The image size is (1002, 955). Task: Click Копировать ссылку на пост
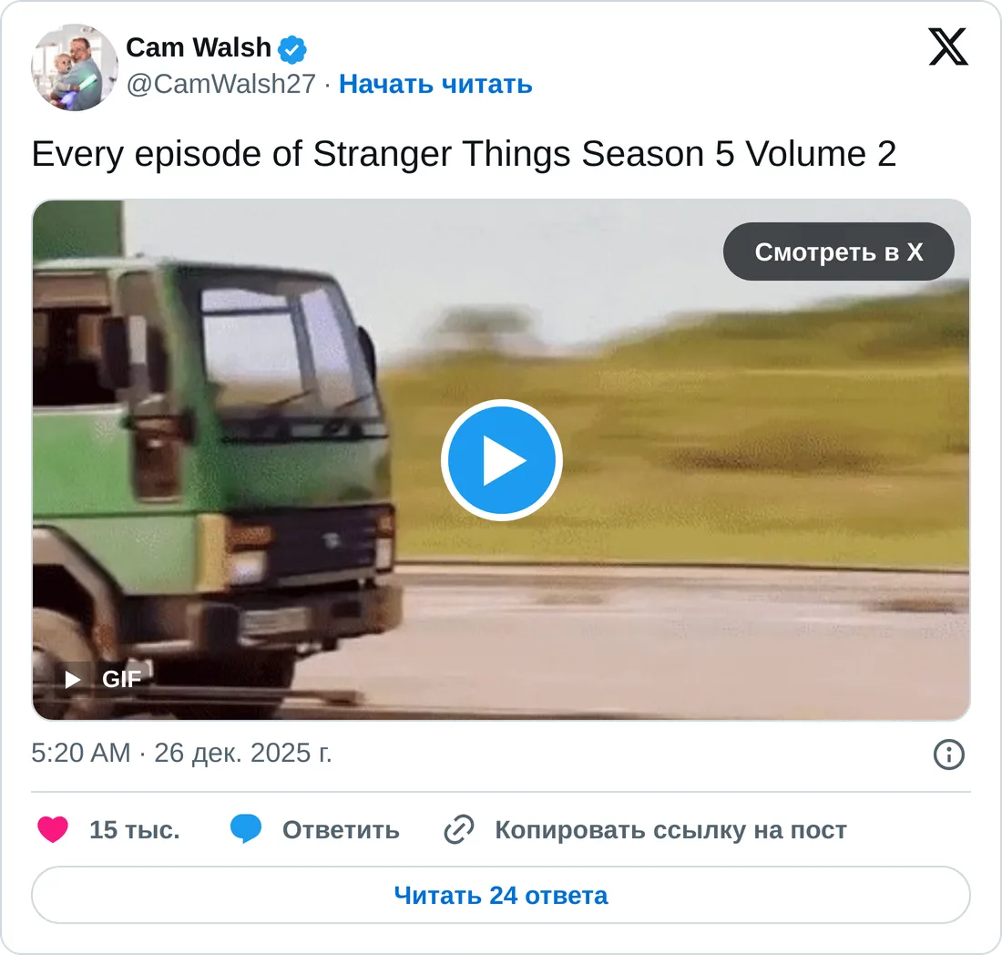click(x=670, y=830)
